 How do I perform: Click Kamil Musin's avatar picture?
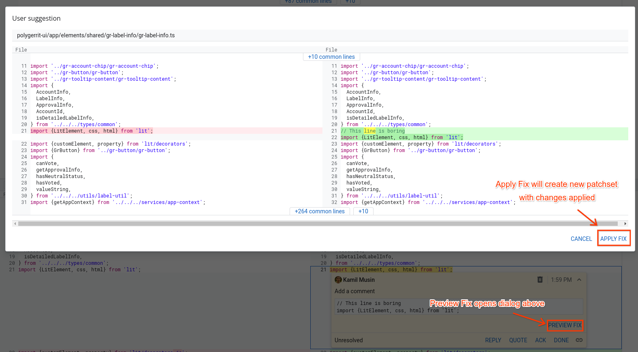tap(338, 280)
